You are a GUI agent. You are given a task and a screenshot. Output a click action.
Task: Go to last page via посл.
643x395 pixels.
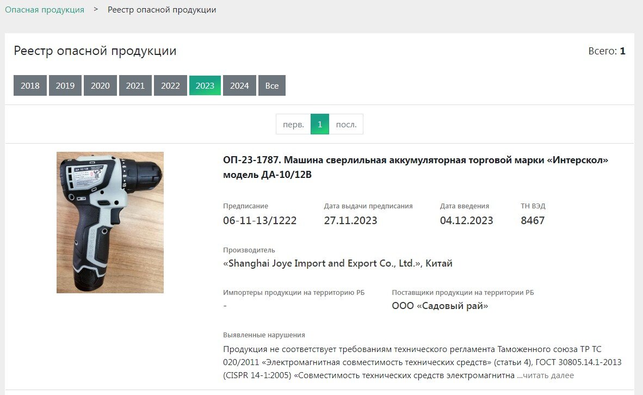coord(346,124)
